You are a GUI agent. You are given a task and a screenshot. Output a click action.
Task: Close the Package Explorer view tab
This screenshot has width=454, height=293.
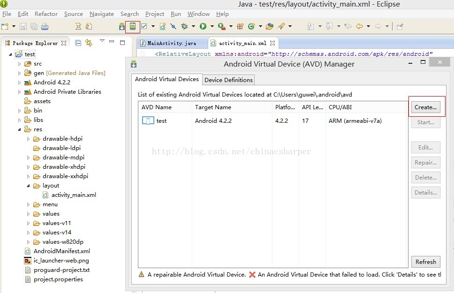click(64, 43)
